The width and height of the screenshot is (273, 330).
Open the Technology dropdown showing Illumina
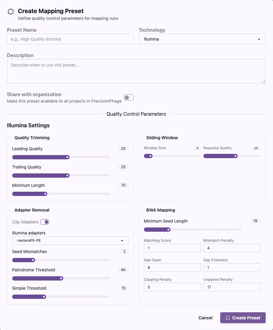click(202, 39)
